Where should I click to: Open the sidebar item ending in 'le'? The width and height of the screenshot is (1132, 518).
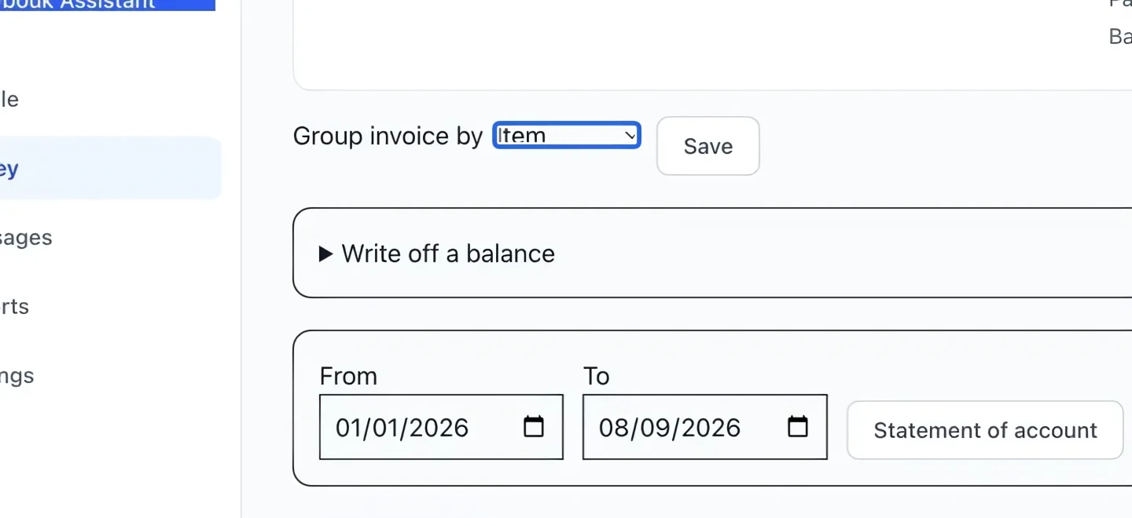[x=9, y=99]
